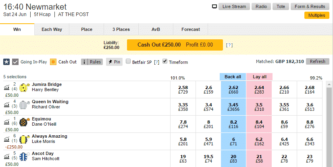The width and height of the screenshot is (333, 167).
Task: Click the scrollbar up arrow
Action: pos(329,84)
